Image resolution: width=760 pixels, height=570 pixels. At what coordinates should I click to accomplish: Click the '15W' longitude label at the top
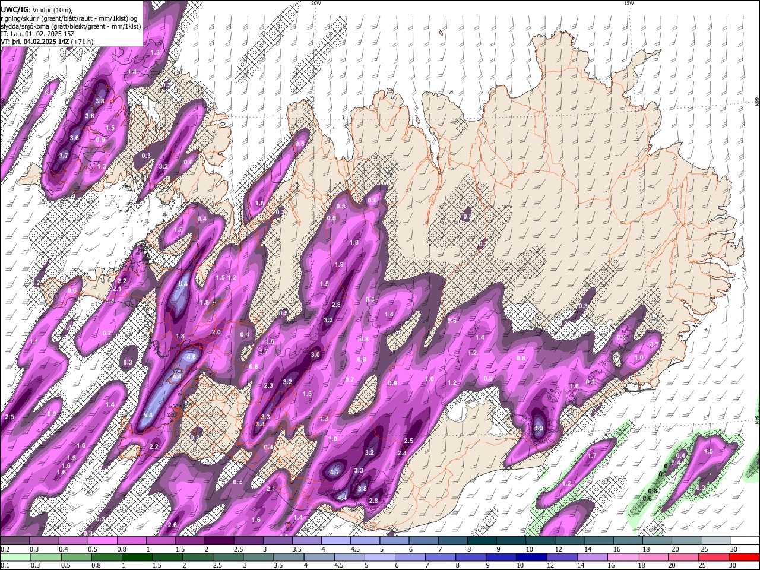(x=629, y=3)
